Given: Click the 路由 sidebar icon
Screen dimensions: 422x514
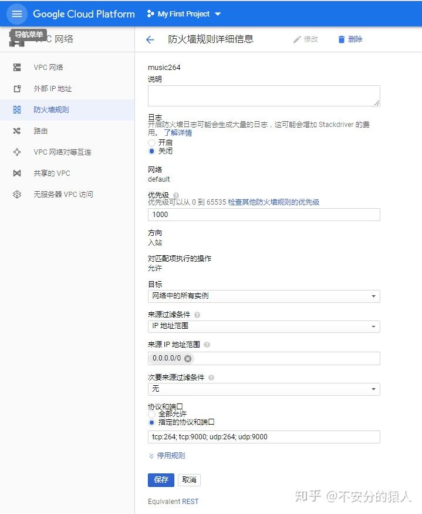Looking at the screenshot, I should (17, 131).
